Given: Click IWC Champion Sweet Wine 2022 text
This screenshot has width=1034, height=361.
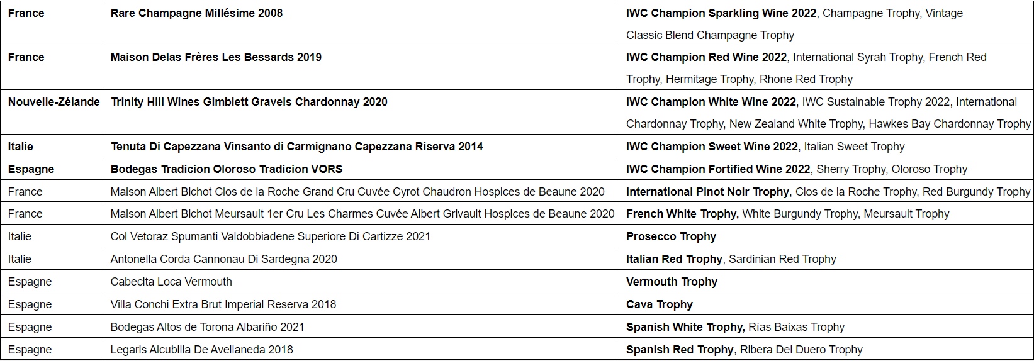Looking at the screenshot, I should (712, 147).
